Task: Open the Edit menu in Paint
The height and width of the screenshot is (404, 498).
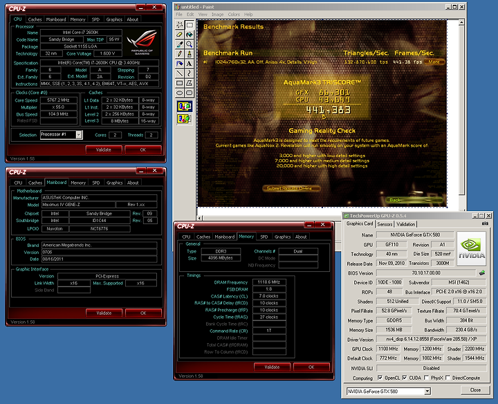Action: coord(190,15)
